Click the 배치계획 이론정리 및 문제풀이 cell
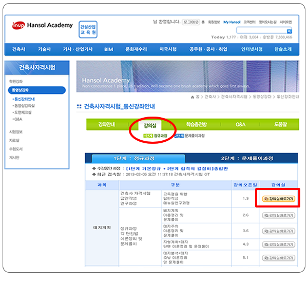The width and height of the screenshot is (308, 283). click(x=197, y=215)
